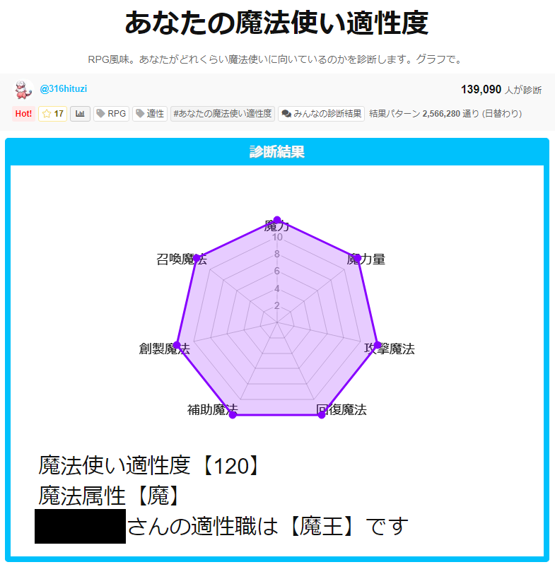Open the @316hituzi profile link

pos(64,89)
